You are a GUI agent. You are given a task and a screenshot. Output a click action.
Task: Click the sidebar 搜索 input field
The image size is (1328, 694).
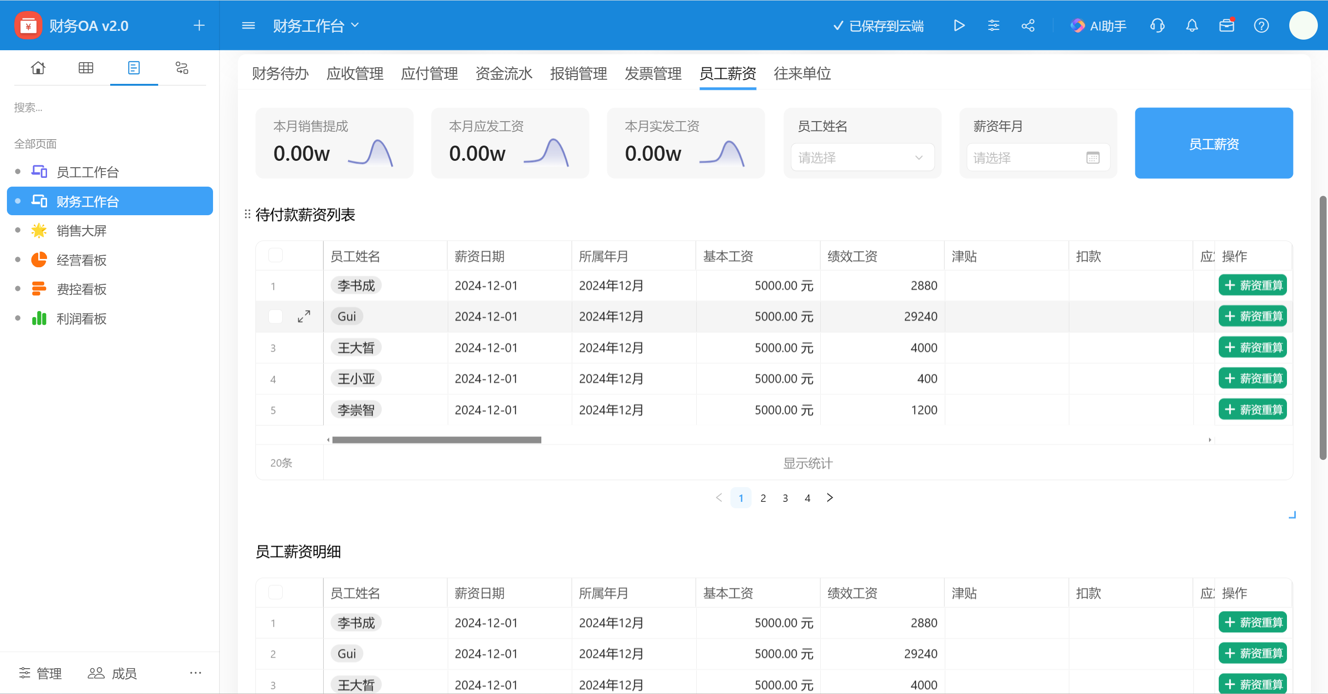[x=110, y=107]
